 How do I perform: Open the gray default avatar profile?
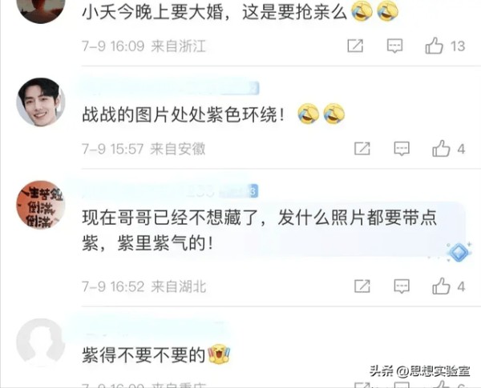(41, 342)
